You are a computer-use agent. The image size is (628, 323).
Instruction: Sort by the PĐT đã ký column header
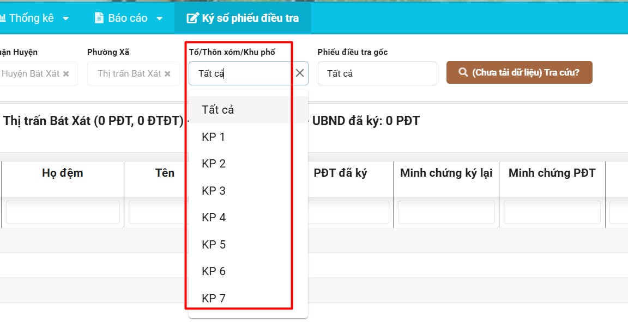coord(340,173)
